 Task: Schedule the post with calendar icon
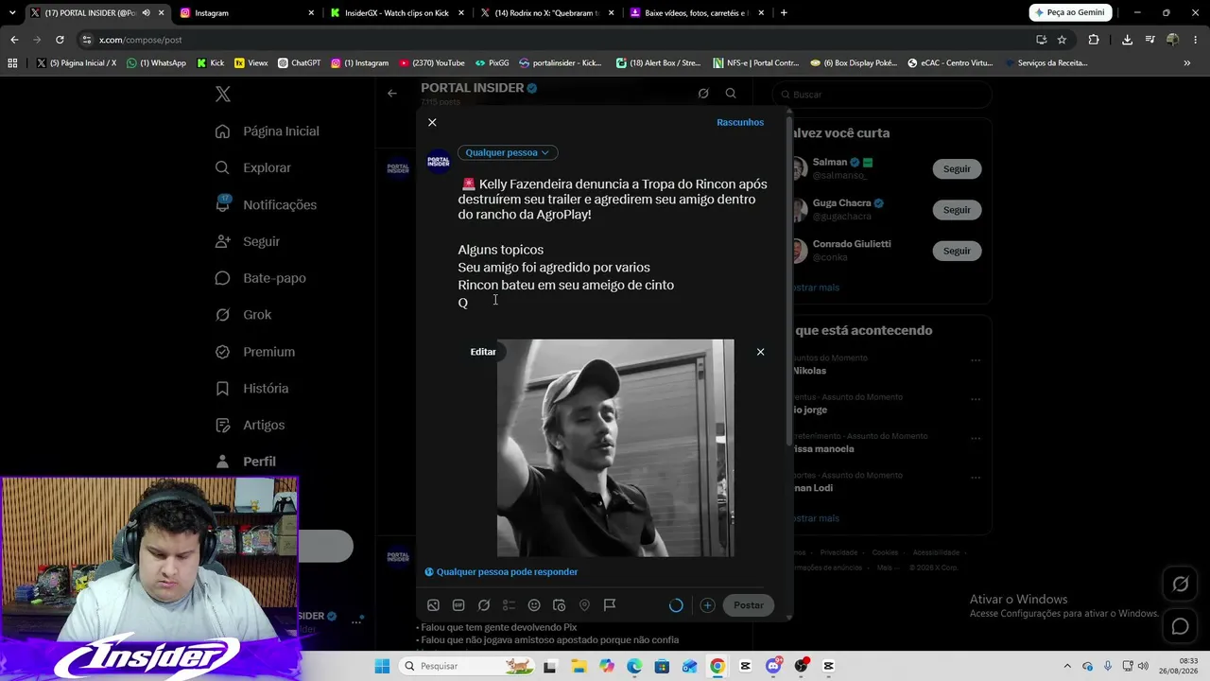tap(559, 605)
